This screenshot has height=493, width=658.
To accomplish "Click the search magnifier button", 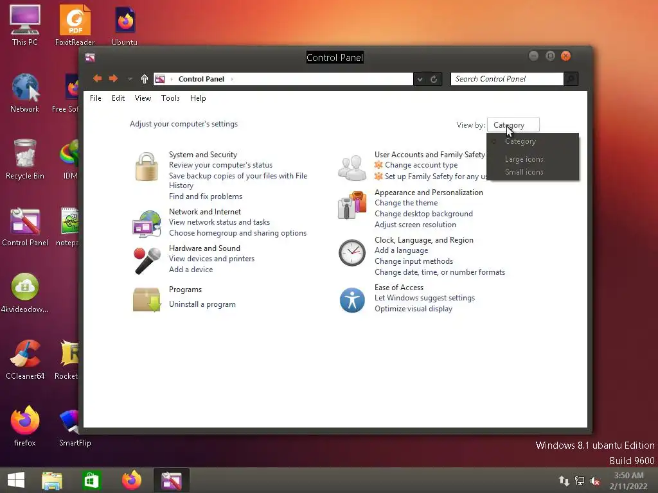I will (571, 79).
